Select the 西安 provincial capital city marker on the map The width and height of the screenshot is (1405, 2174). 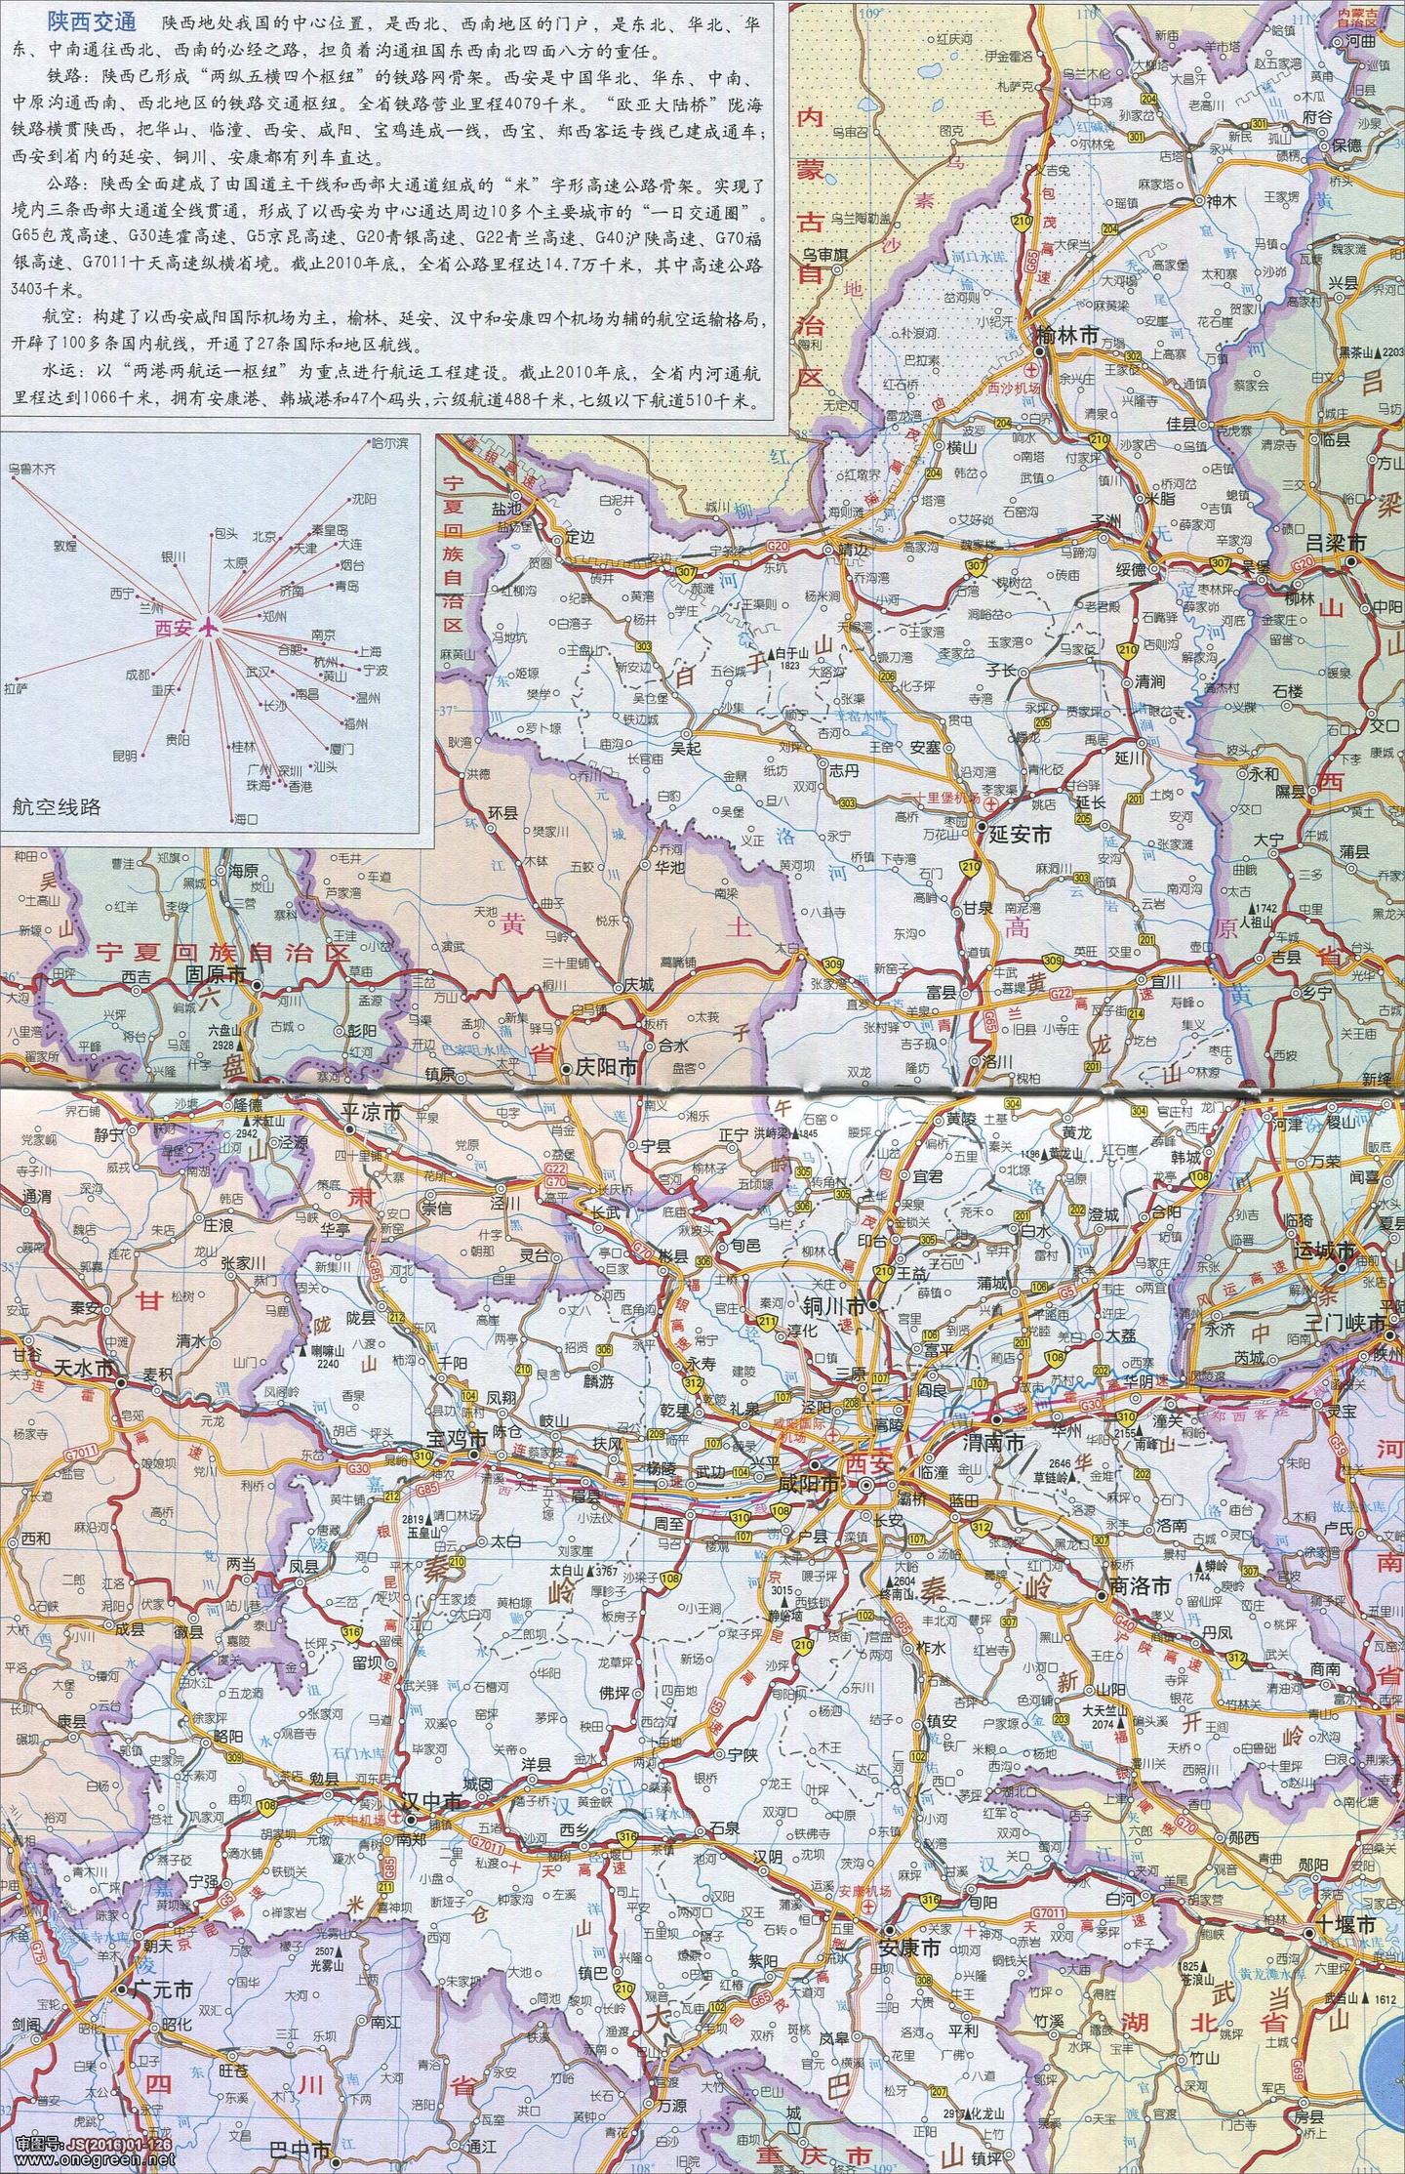864,1485
